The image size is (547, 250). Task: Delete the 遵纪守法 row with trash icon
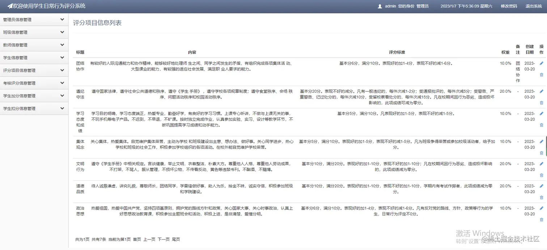click(541, 103)
